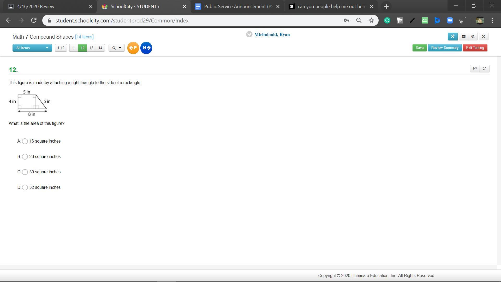Open the Review Summary button
The height and width of the screenshot is (282, 501).
(x=445, y=48)
